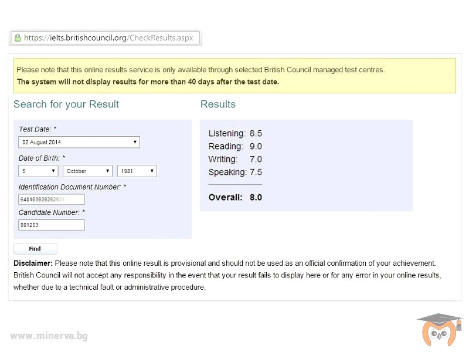Click the 'Disclaimer:' bold word

tap(33, 263)
